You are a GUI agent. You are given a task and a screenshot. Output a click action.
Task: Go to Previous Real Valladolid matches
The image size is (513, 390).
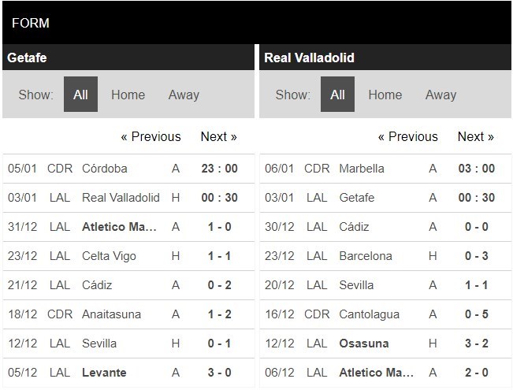pyautogui.click(x=408, y=136)
